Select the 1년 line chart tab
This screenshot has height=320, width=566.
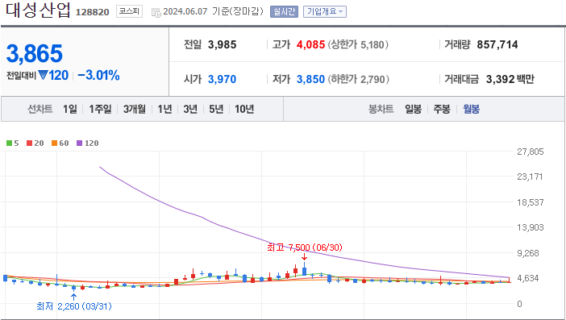point(164,109)
